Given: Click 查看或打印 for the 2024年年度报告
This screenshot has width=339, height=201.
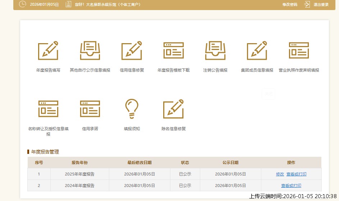Looking at the screenshot, I should point(291,186).
